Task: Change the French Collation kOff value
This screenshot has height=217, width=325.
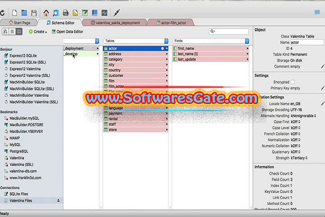Action: click(296, 134)
